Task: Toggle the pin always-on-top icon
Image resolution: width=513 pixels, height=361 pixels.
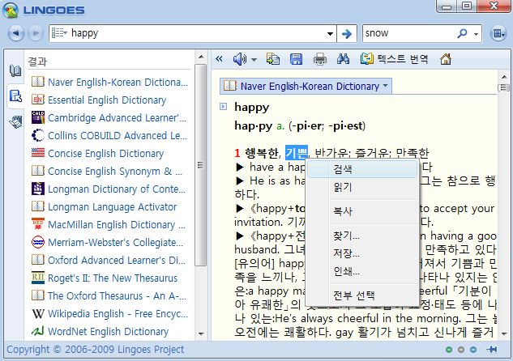Action: point(491,350)
